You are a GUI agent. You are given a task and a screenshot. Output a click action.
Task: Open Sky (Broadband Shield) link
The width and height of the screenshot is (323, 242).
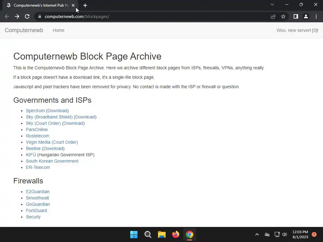pos(49,117)
